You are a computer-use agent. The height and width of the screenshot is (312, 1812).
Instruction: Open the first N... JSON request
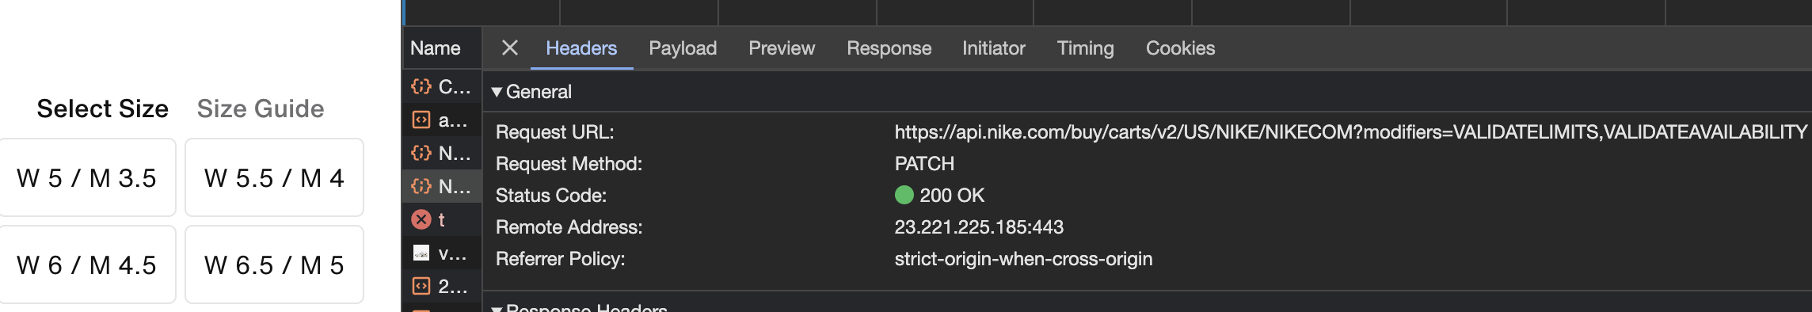[x=442, y=153]
